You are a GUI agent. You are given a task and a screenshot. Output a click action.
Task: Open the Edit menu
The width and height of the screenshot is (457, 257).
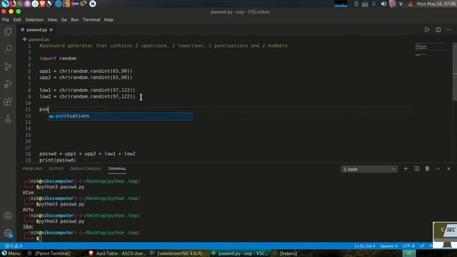17,19
